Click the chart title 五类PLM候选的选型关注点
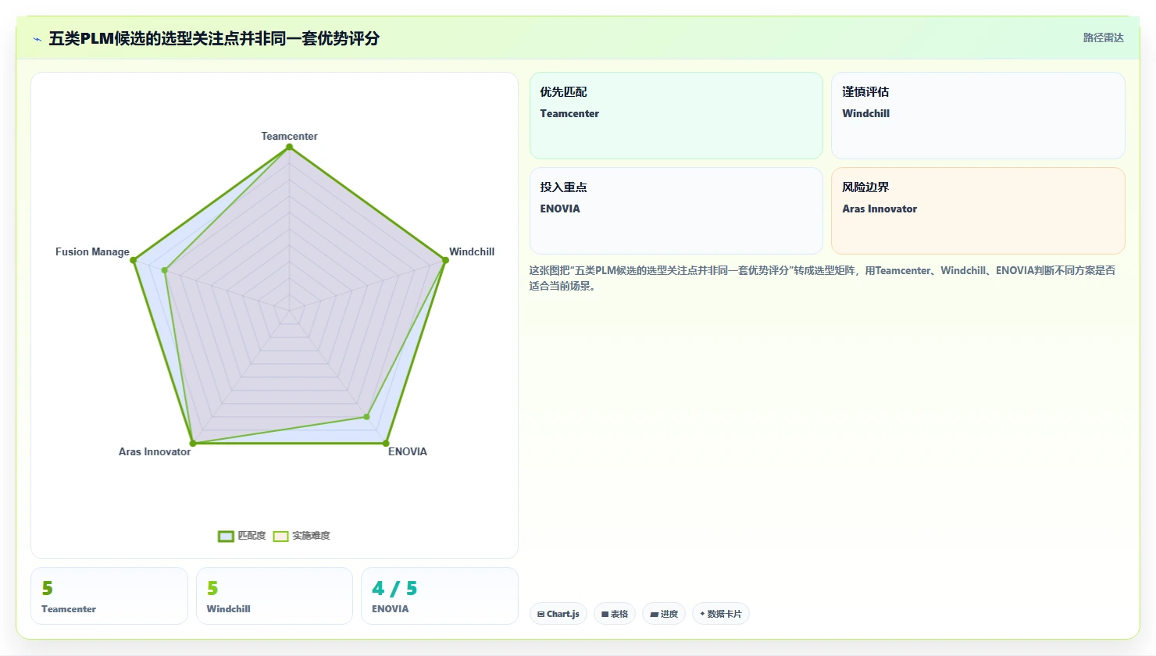The width and height of the screenshot is (1156, 656). coord(214,38)
